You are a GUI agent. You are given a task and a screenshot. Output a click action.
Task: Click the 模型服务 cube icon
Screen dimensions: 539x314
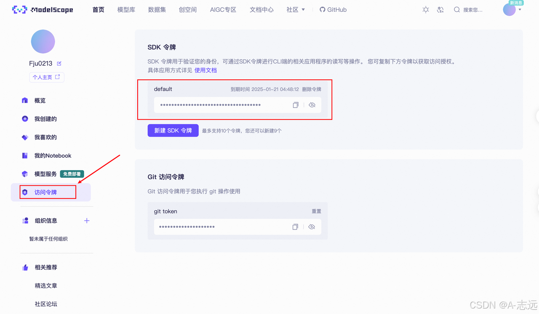pos(25,174)
